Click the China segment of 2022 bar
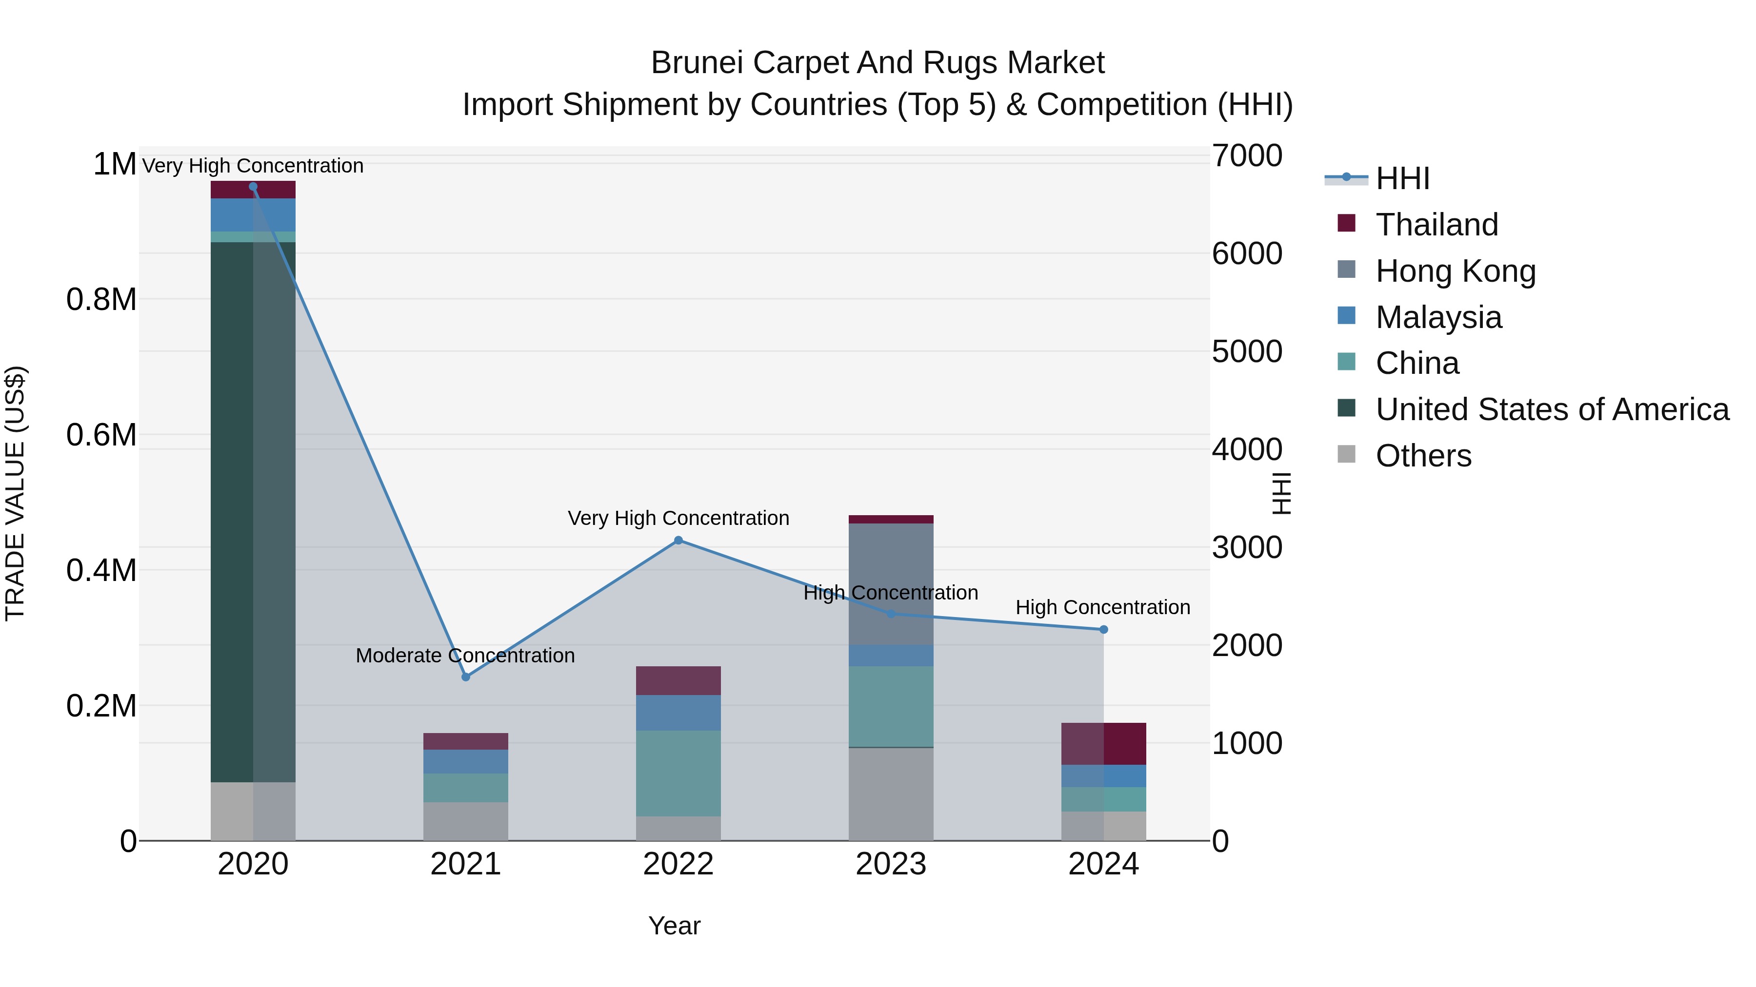 678,774
